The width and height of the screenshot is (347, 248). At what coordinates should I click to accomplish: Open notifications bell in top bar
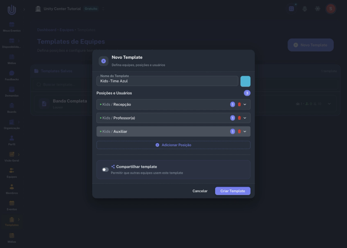[305, 9]
